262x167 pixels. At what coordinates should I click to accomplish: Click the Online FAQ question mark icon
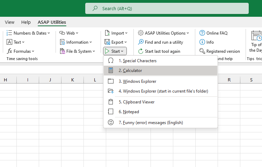[x=202, y=33]
